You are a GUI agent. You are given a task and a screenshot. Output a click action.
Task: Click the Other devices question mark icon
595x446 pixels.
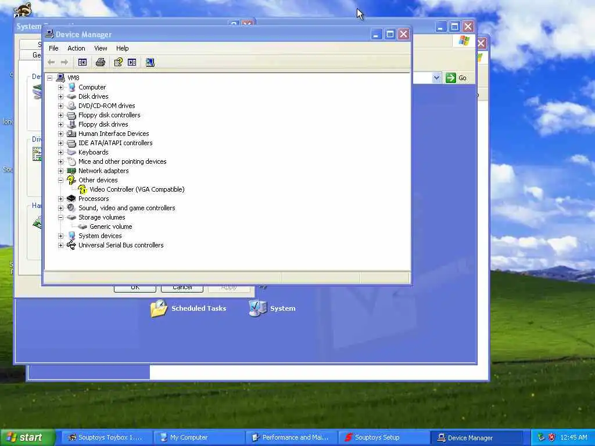(71, 180)
